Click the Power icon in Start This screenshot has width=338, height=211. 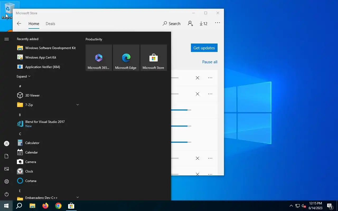tap(7, 194)
